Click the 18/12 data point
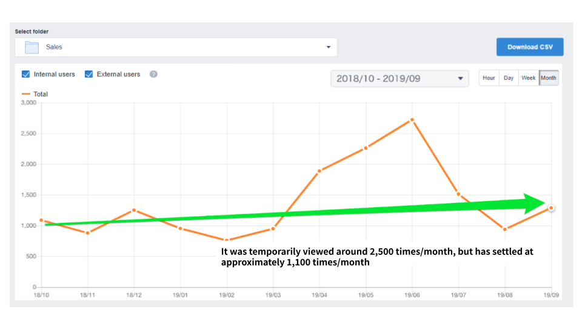The height and width of the screenshot is (327, 582). pyautogui.click(x=134, y=210)
